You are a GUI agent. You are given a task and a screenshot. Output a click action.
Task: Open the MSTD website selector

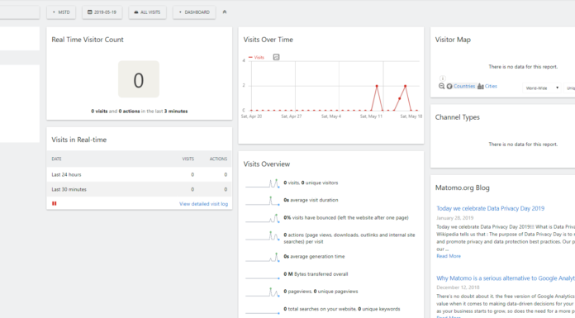61,12
